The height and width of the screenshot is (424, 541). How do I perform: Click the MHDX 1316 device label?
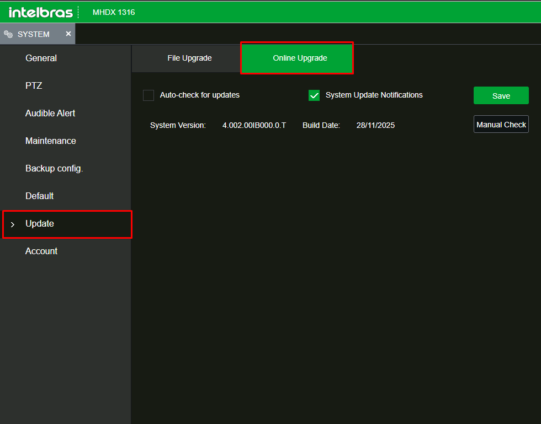click(114, 12)
